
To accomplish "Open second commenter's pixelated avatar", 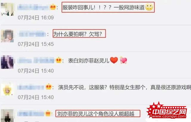I will [x=7, y=36].
